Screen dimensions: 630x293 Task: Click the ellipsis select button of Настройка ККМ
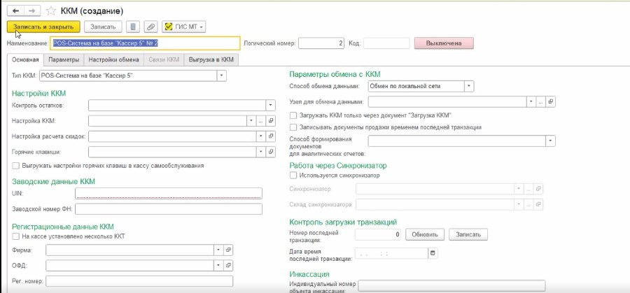coord(261,121)
